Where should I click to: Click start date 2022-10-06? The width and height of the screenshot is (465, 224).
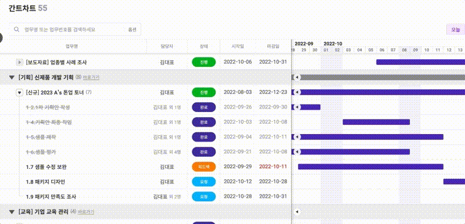coord(238,62)
